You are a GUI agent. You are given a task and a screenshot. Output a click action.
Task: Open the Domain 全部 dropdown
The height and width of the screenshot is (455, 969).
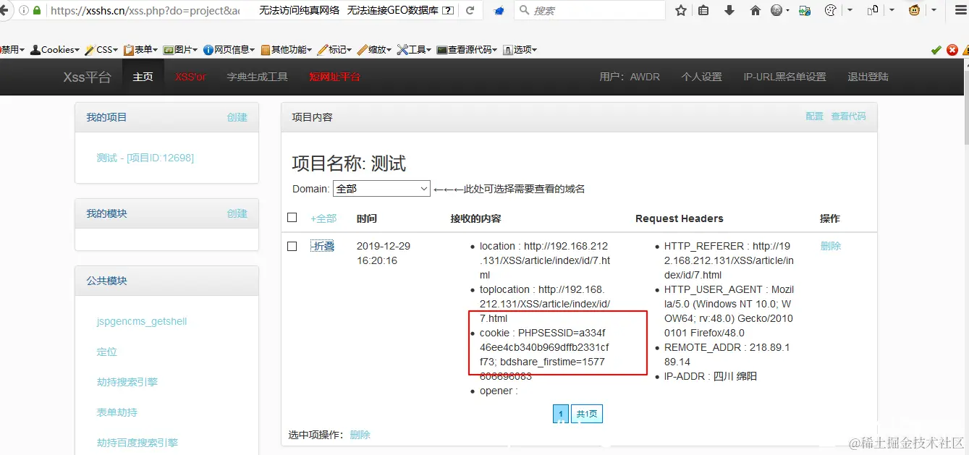tap(381, 188)
